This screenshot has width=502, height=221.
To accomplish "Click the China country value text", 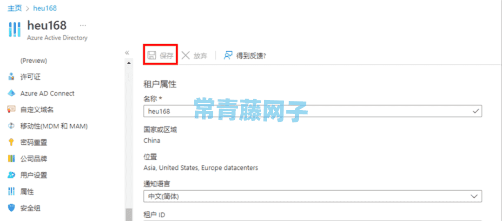I will [152, 141].
